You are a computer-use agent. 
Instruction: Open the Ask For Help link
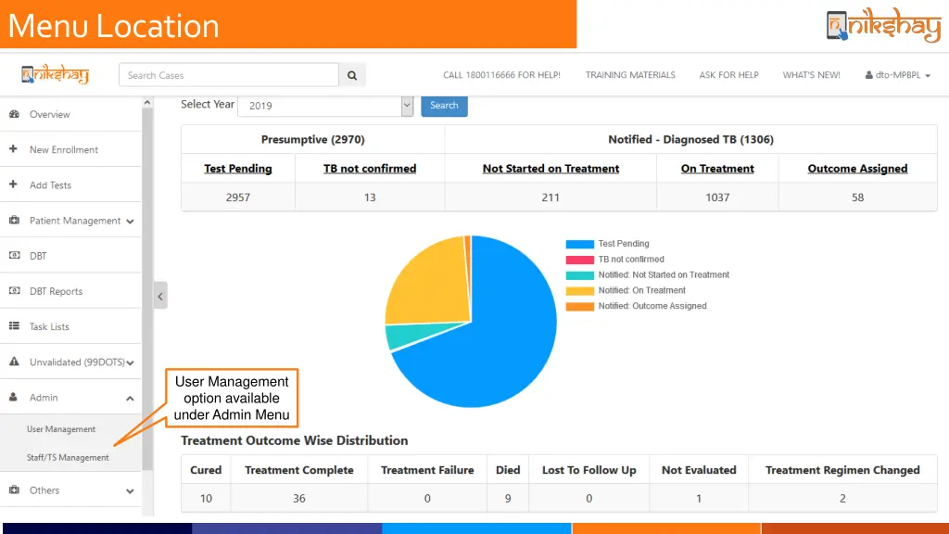728,75
